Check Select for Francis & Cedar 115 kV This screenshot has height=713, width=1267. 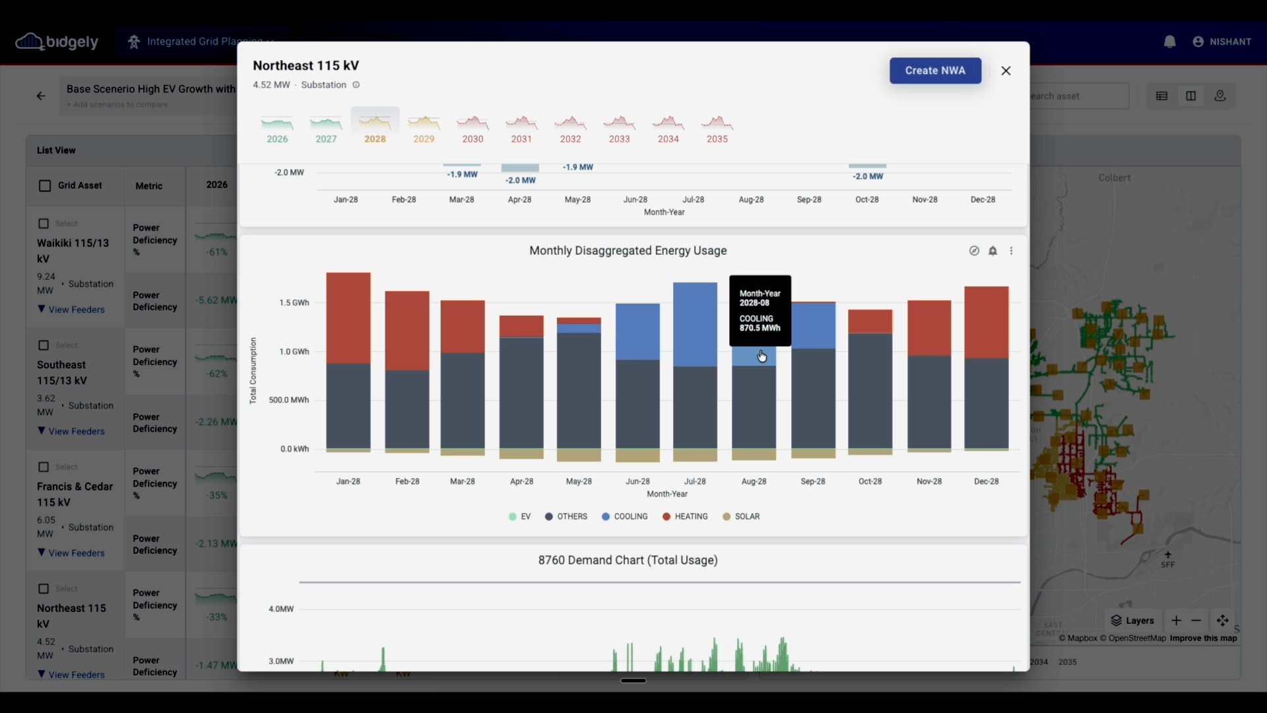coord(44,467)
